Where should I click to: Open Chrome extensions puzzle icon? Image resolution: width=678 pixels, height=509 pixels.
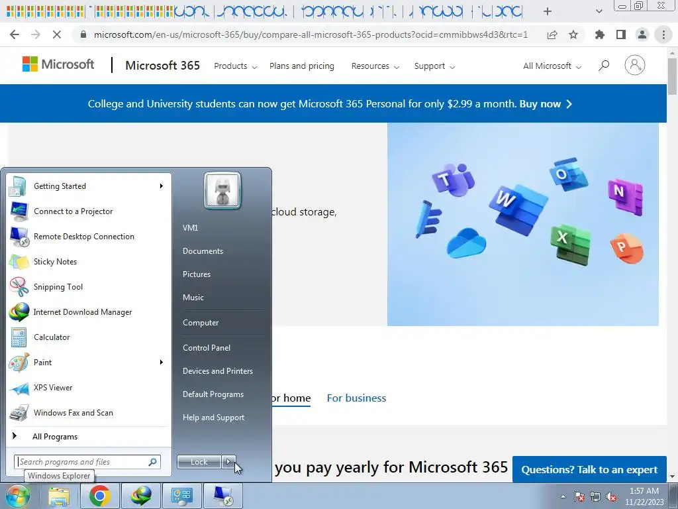[x=600, y=34]
